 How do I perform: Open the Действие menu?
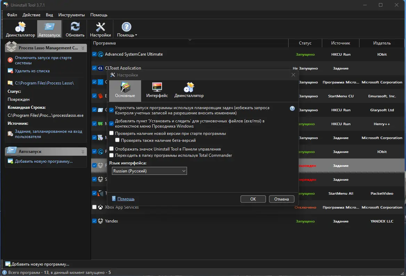coord(31,15)
